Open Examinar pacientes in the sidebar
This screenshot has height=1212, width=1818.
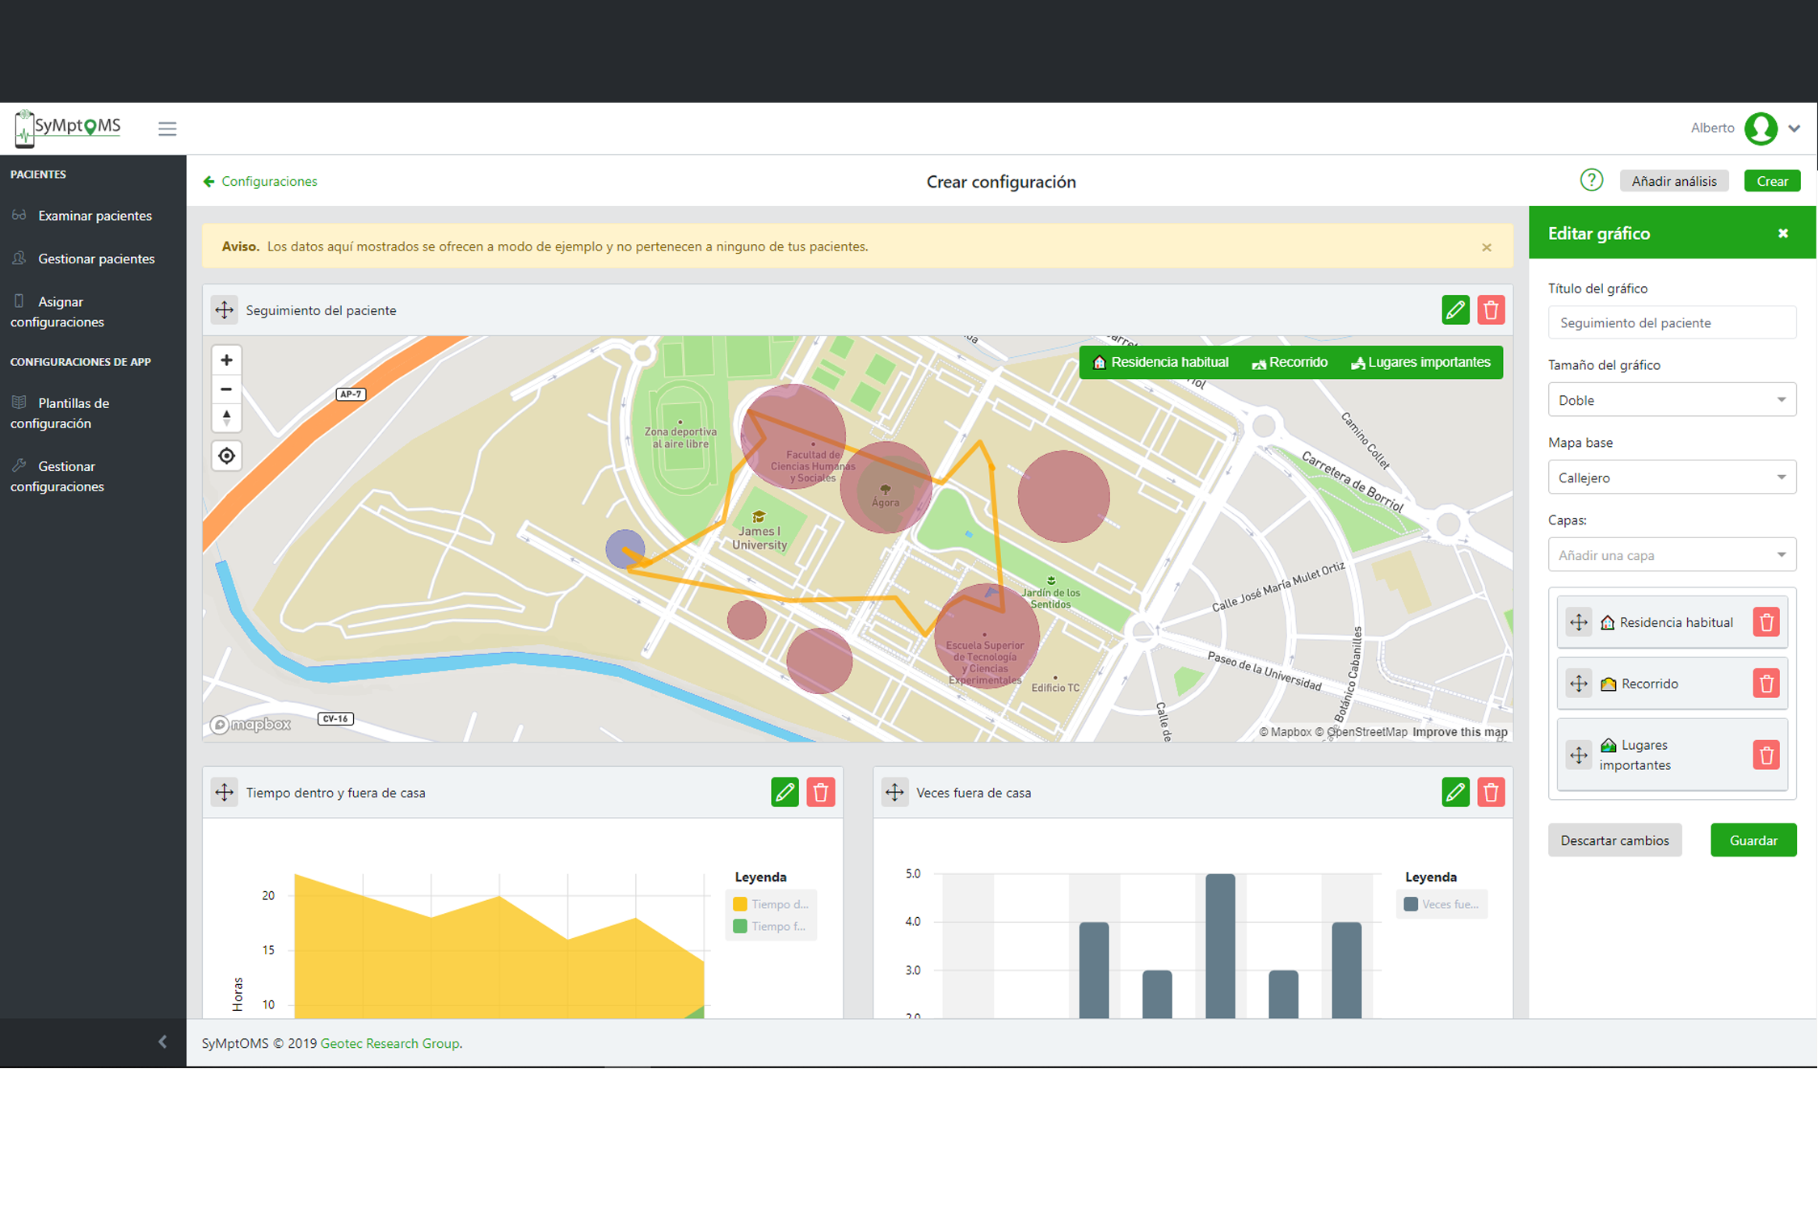pyautogui.click(x=95, y=216)
